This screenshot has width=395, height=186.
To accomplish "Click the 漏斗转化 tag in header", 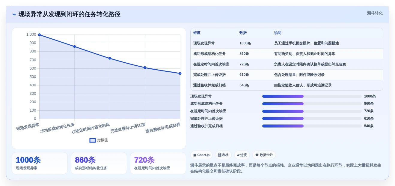I will [x=375, y=13].
